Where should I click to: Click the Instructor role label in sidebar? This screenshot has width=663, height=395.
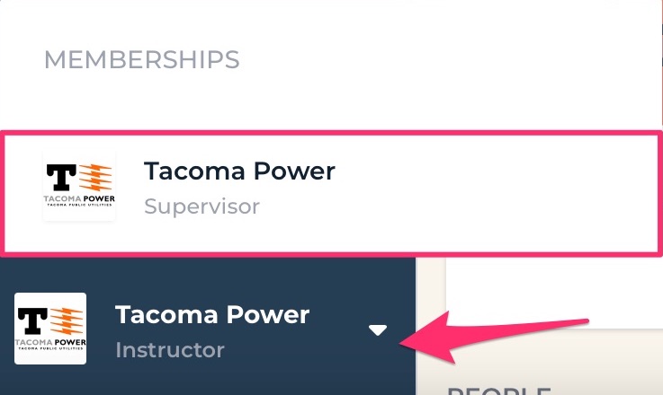[x=170, y=350]
